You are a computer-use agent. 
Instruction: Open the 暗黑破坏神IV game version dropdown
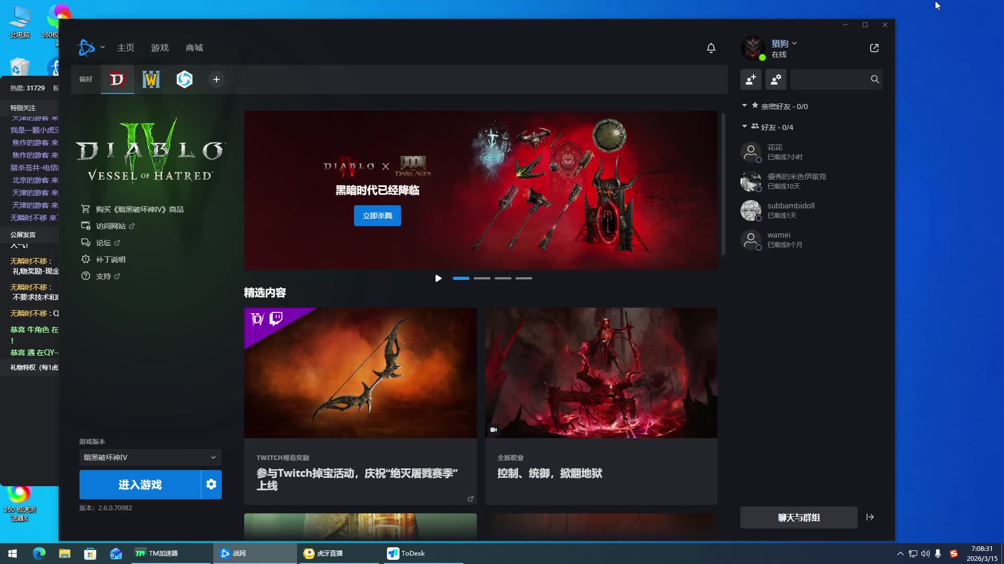pyautogui.click(x=150, y=457)
